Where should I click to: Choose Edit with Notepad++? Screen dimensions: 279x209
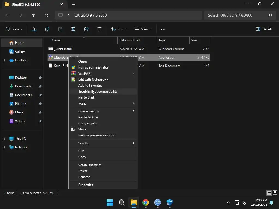(x=103, y=79)
